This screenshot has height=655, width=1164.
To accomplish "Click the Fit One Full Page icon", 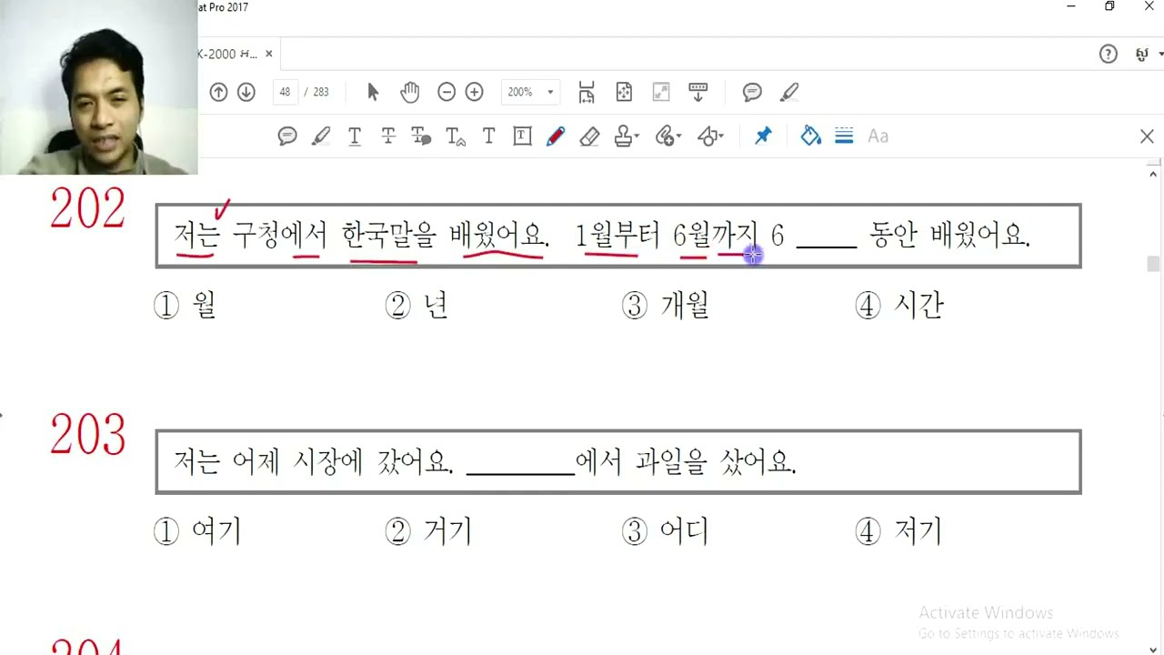I will click(624, 92).
